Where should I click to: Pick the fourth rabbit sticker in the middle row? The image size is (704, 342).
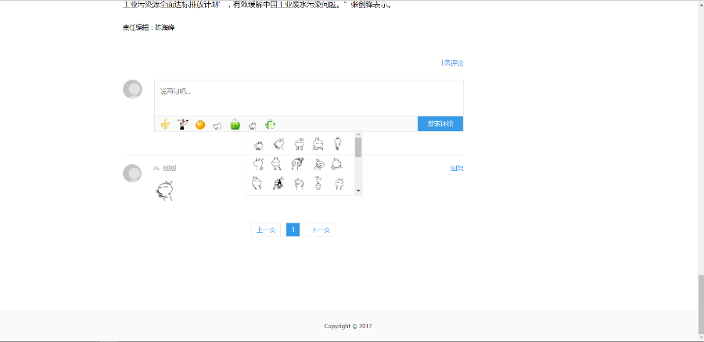click(x=319, y=165)
